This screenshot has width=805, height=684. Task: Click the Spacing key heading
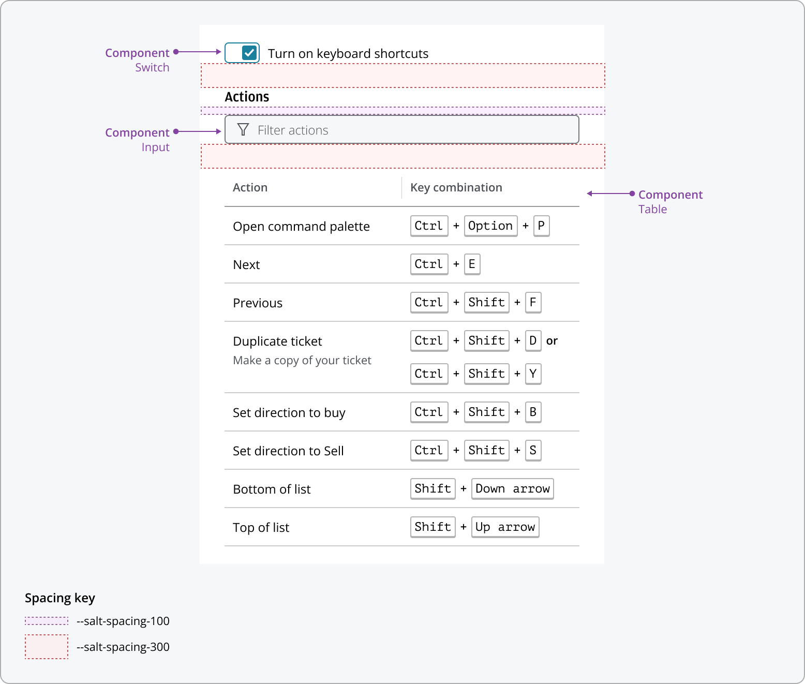[59, 598]
